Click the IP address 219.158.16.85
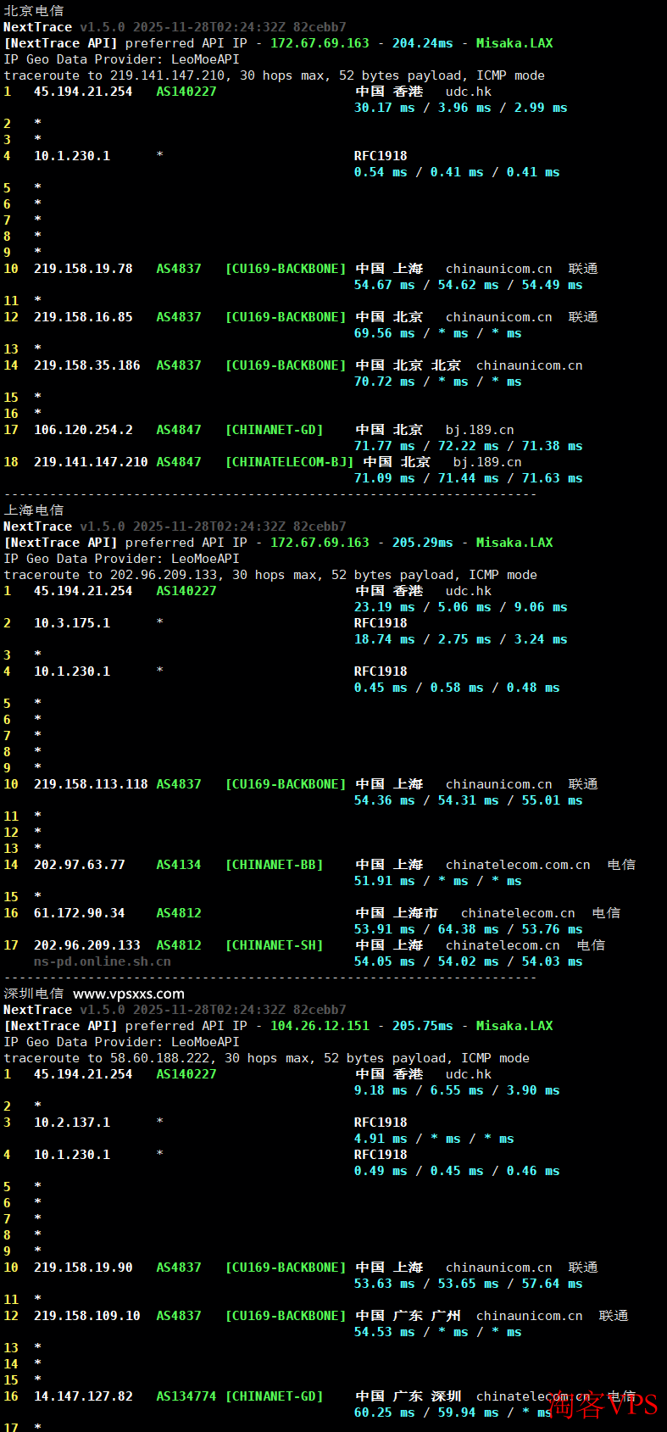Screen dimensions: 667x1432 (83, 317)
